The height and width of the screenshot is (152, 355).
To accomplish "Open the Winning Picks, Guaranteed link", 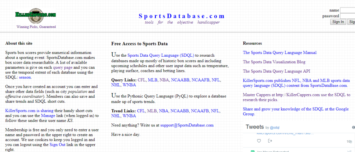I will click(36, 27).
